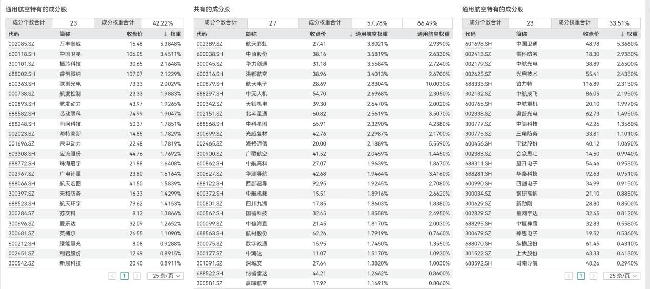
Task: Open 25 条/页 dropdown below 司南导航 row
Action: coord(622,276)
